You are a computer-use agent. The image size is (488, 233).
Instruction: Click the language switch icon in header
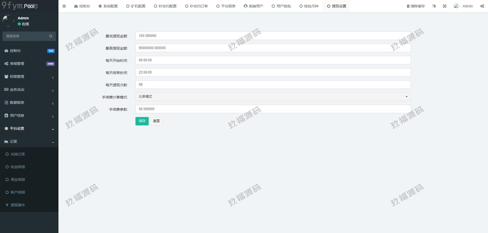(434, 6)
